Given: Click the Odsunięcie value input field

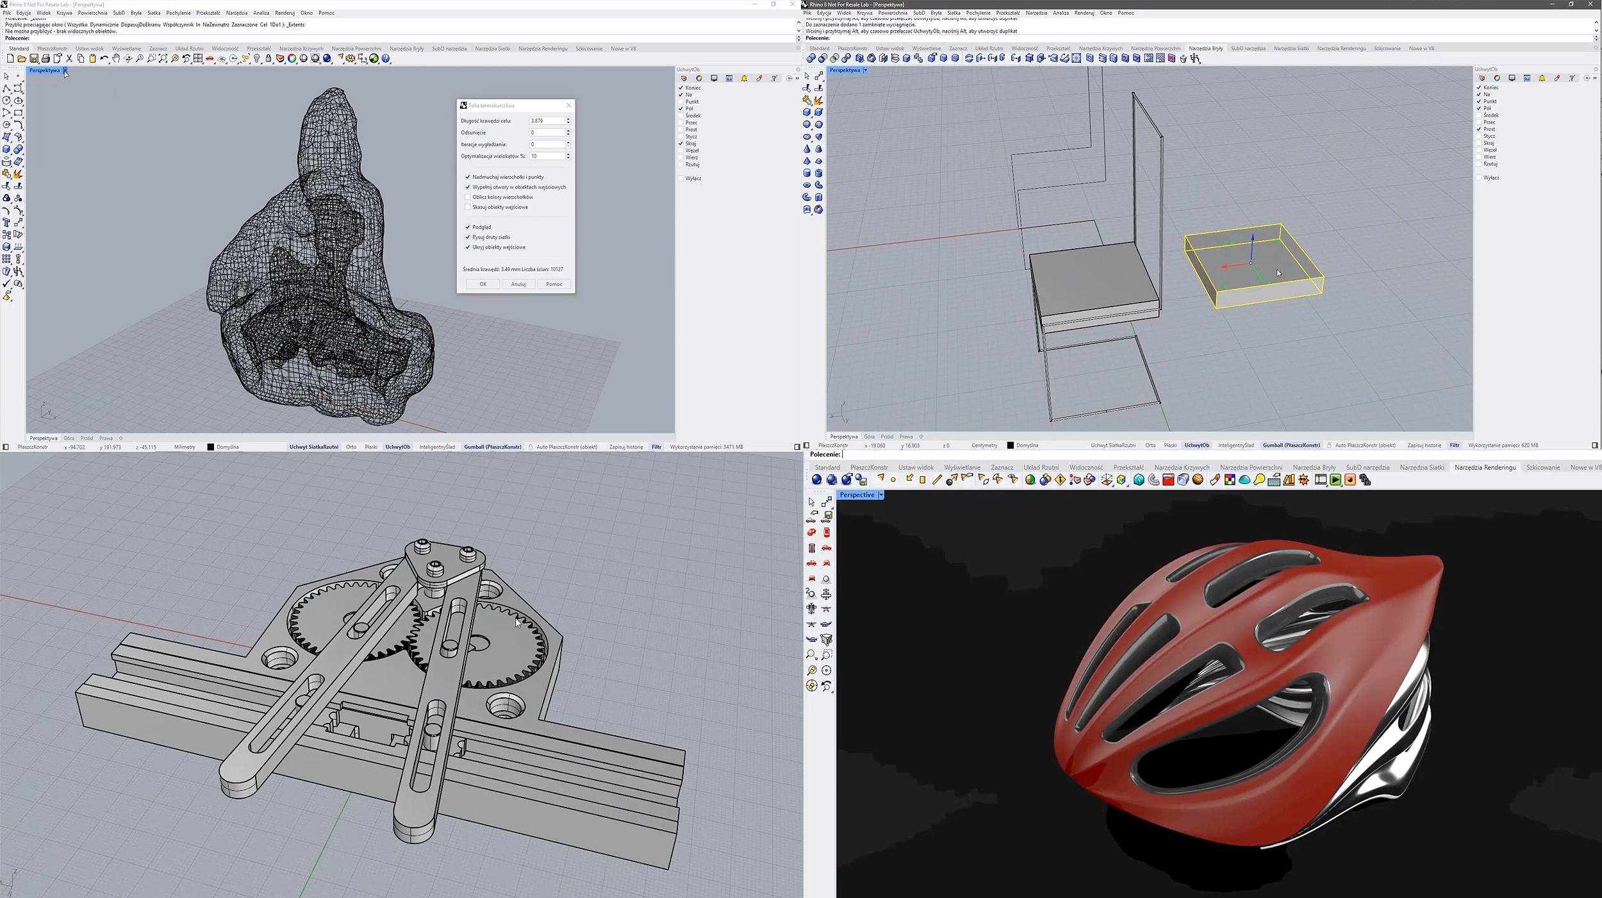Looking at the screenshot, I should [547, 133].
